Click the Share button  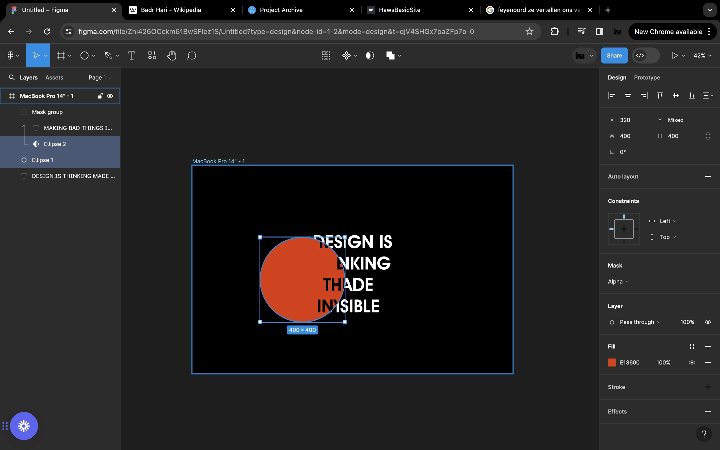pyautogui.click(x=614, y=55)
